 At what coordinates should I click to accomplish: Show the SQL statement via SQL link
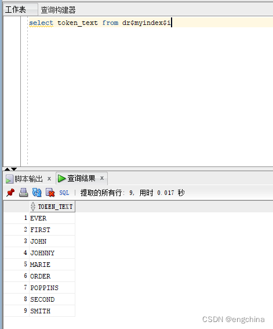click(x=64, y=193)
